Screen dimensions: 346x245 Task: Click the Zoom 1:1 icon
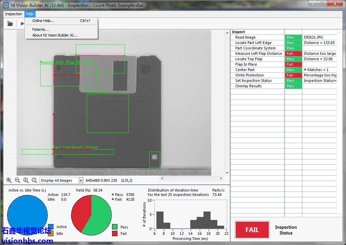(26, 180)
